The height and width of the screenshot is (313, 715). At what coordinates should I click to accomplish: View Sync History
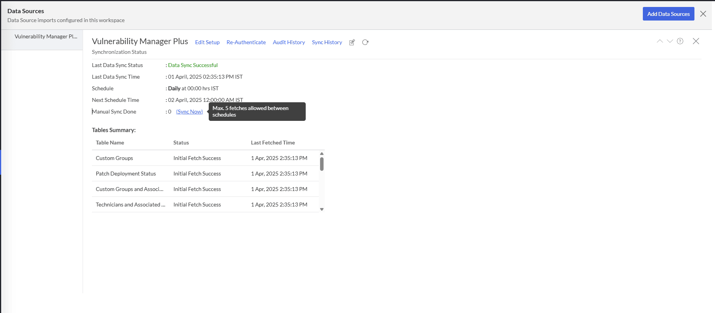[327, 42]
